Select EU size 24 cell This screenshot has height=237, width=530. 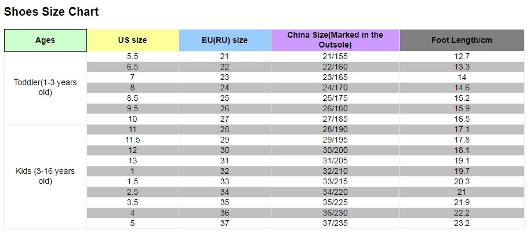point(225,87)
